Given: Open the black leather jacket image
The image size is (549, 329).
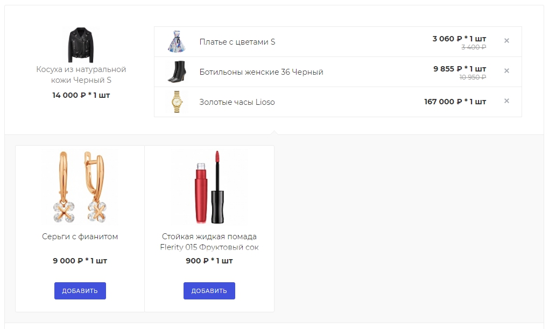Looking at the screenshot, I should pyautogui.click(x=81, y=45).
